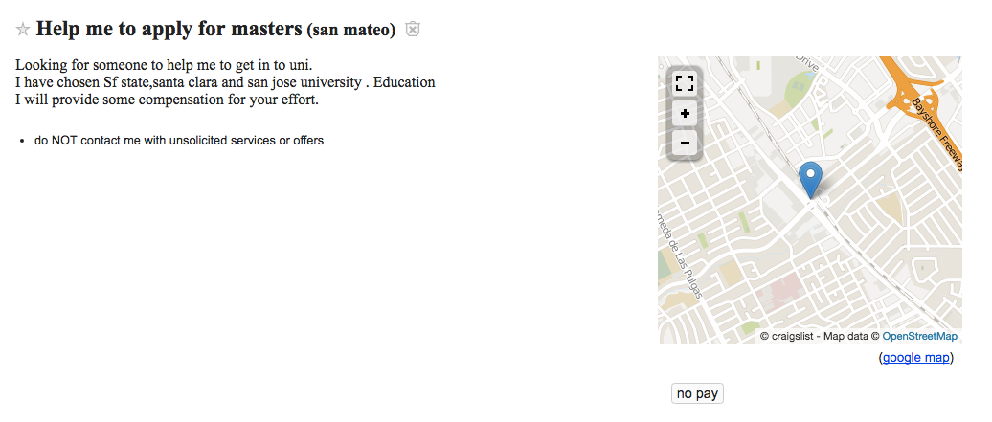Open the OpenStreetMap attribution link
This screenshot has width=992, height=422.
[919, 336]
